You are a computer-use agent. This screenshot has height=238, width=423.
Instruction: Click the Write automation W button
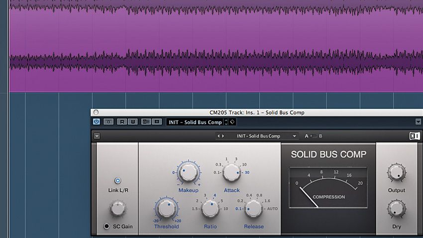[x=132, y=121]
